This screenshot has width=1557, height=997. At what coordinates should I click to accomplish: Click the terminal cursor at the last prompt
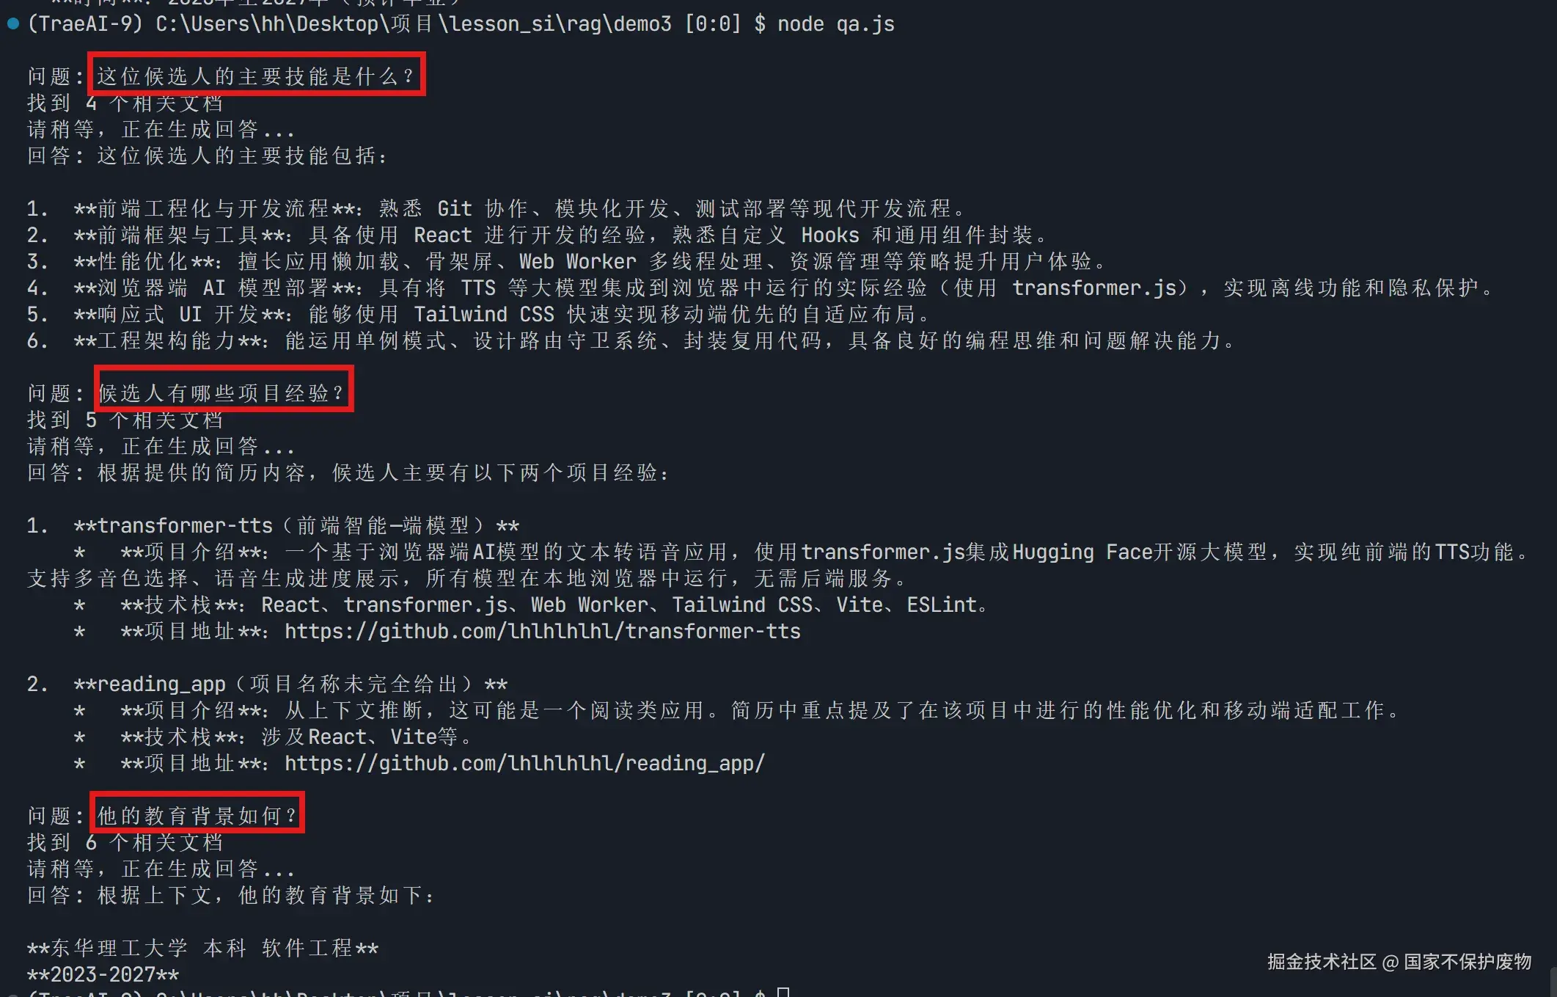[x=783, y=992]
